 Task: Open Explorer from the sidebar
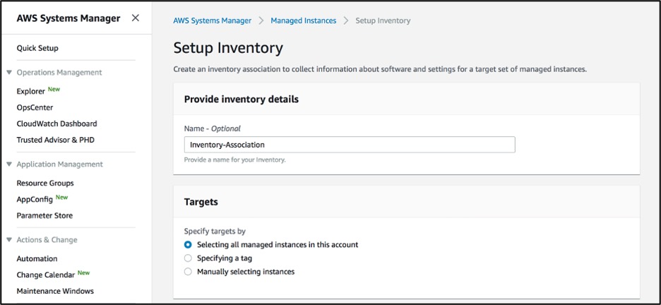(31, 91)
